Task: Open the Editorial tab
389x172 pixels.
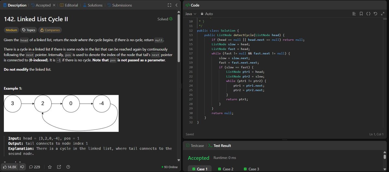Action: pyautogui.click(x=69, y=5)
